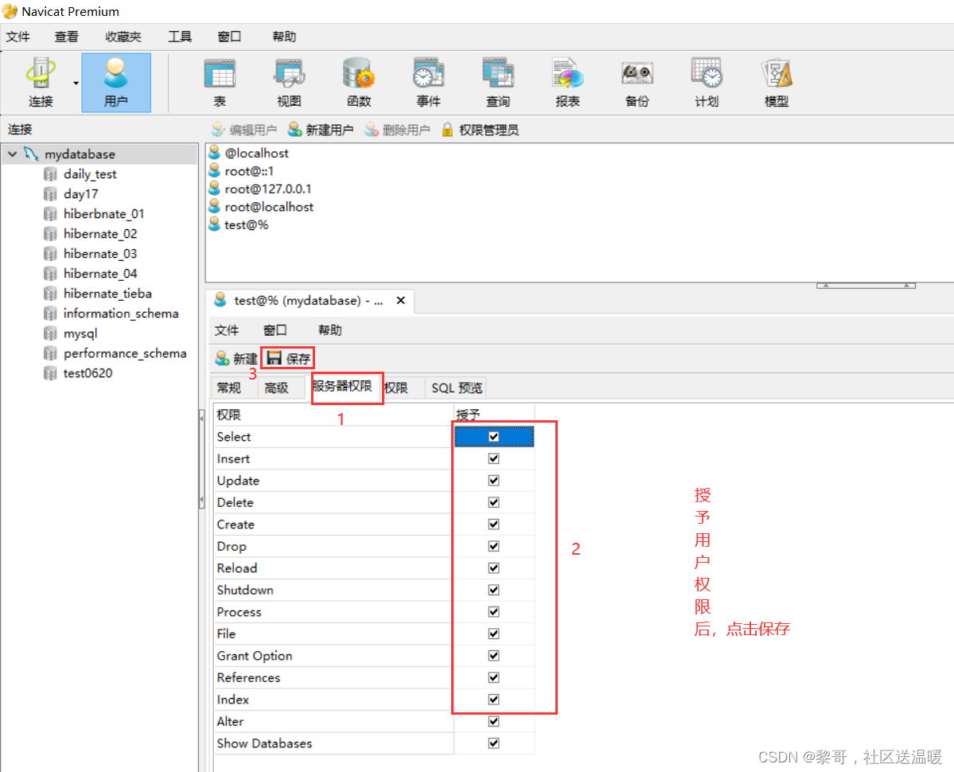The height and width of the screenshot is (772, 954).
Task: Open the Function (函数) toolbar icon
Action: click(358, 82)
